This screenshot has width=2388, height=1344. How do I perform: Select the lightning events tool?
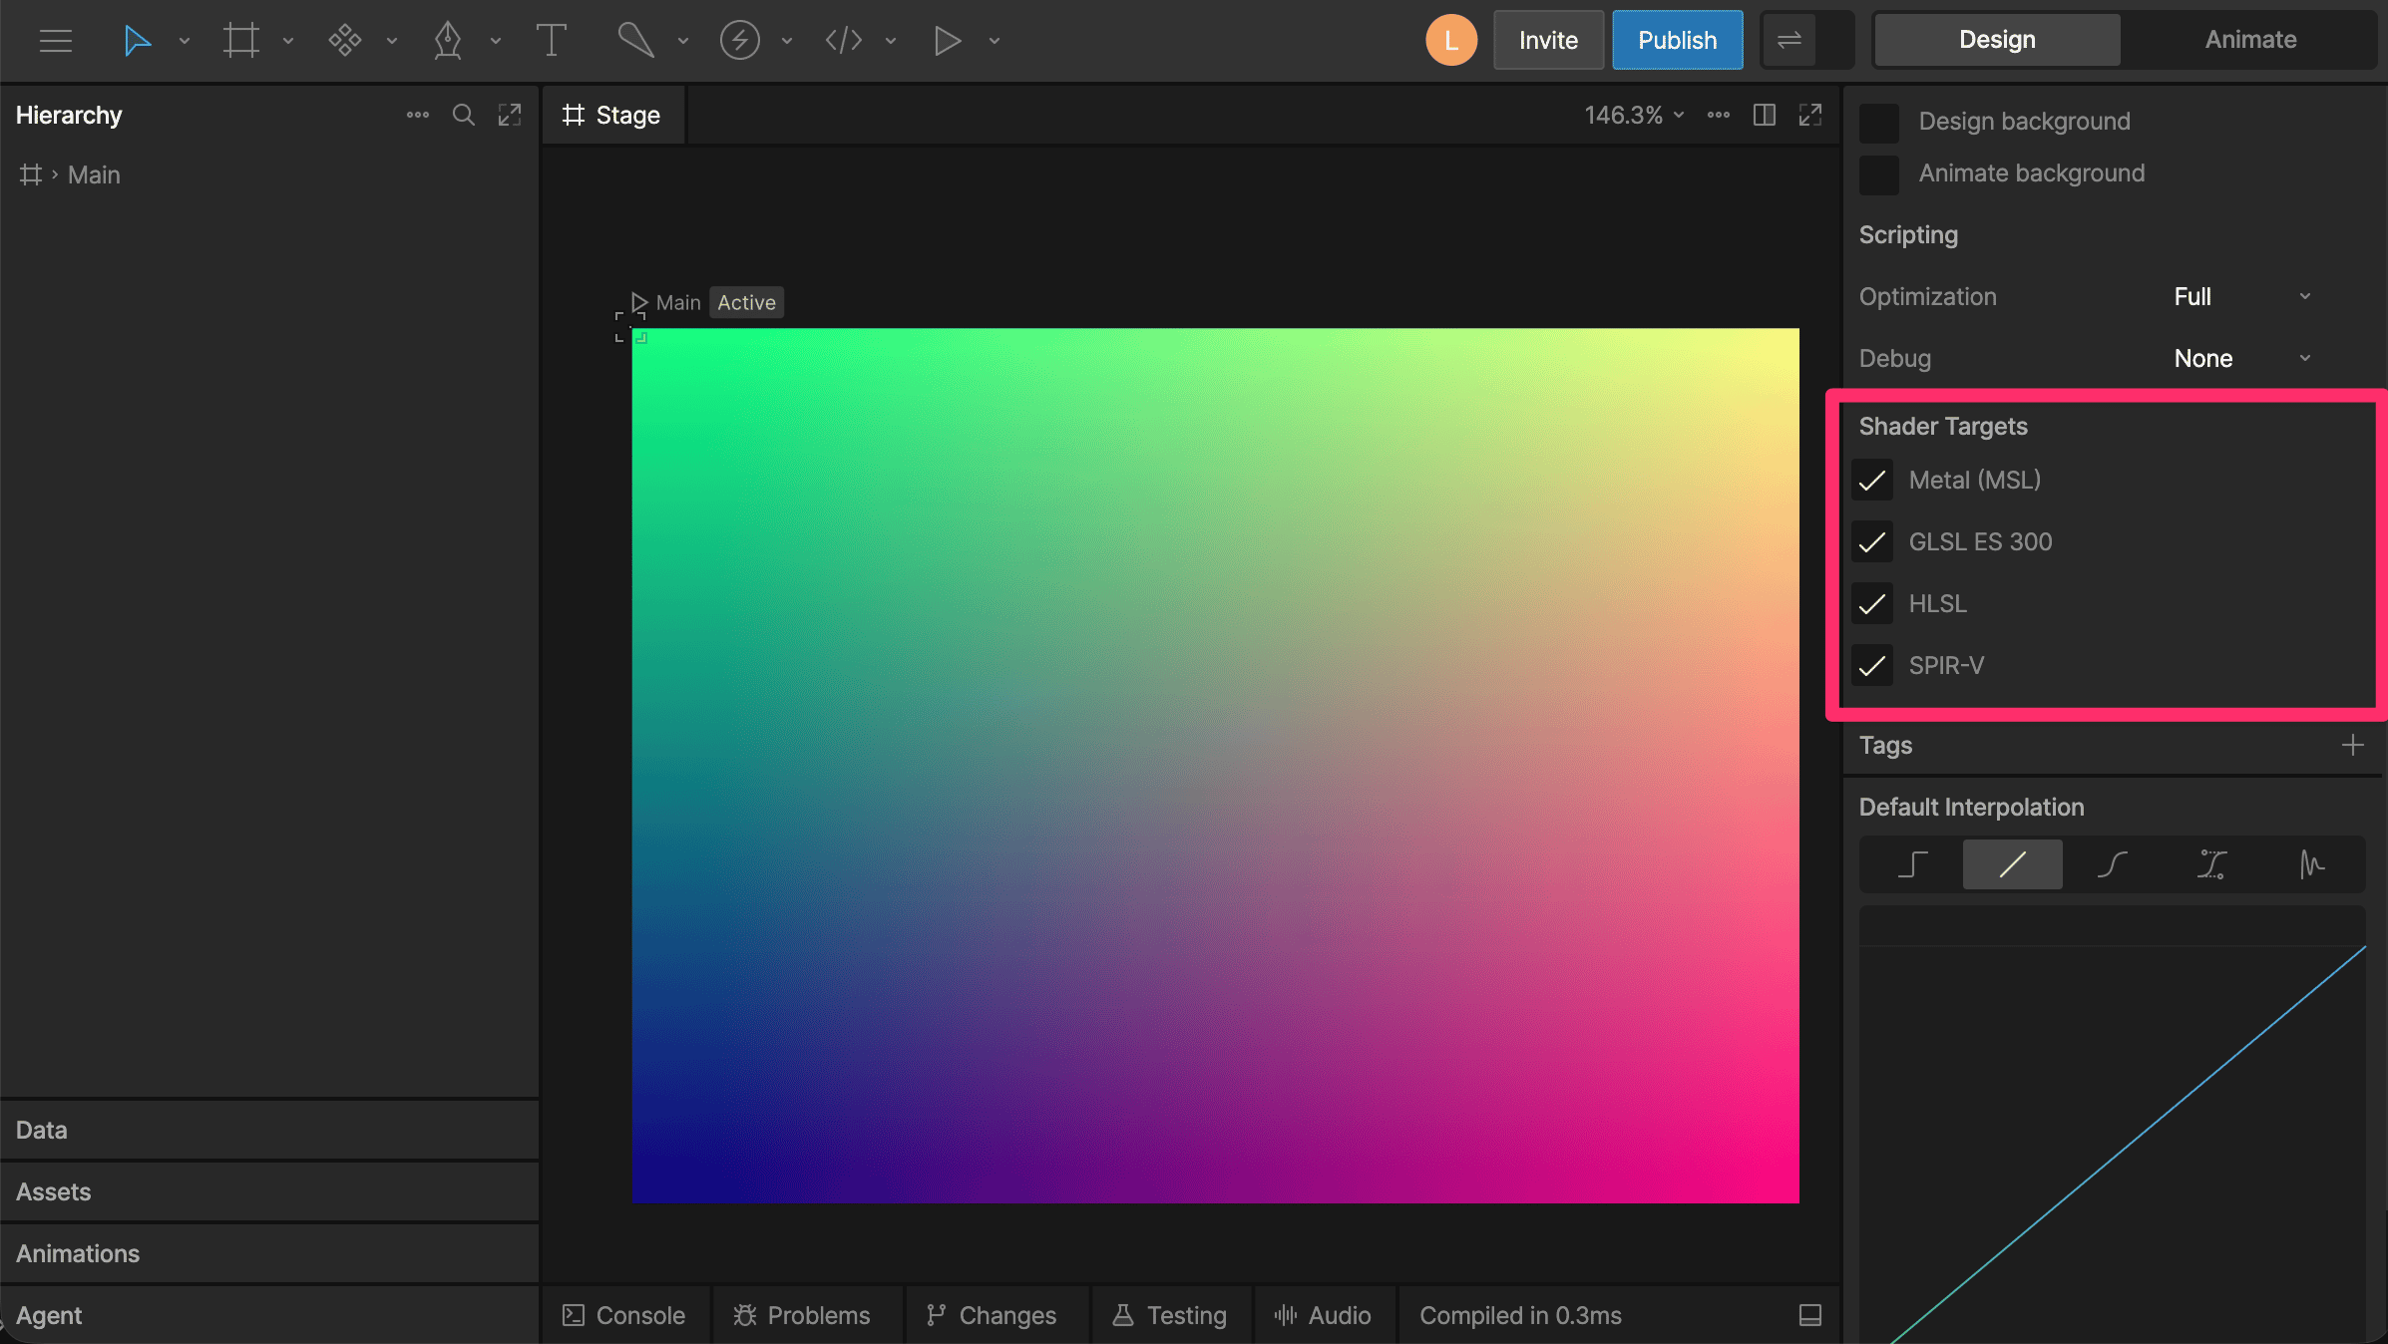click(739, 41)
